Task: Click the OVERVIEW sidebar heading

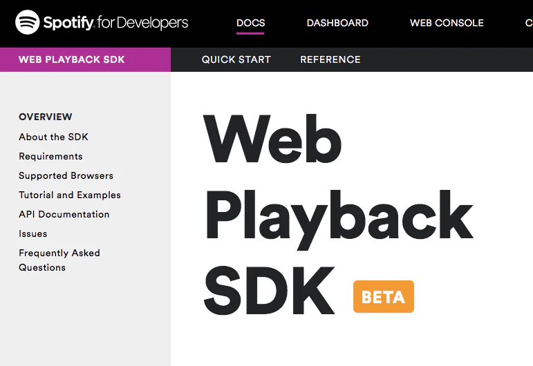Action: [45, 117]
